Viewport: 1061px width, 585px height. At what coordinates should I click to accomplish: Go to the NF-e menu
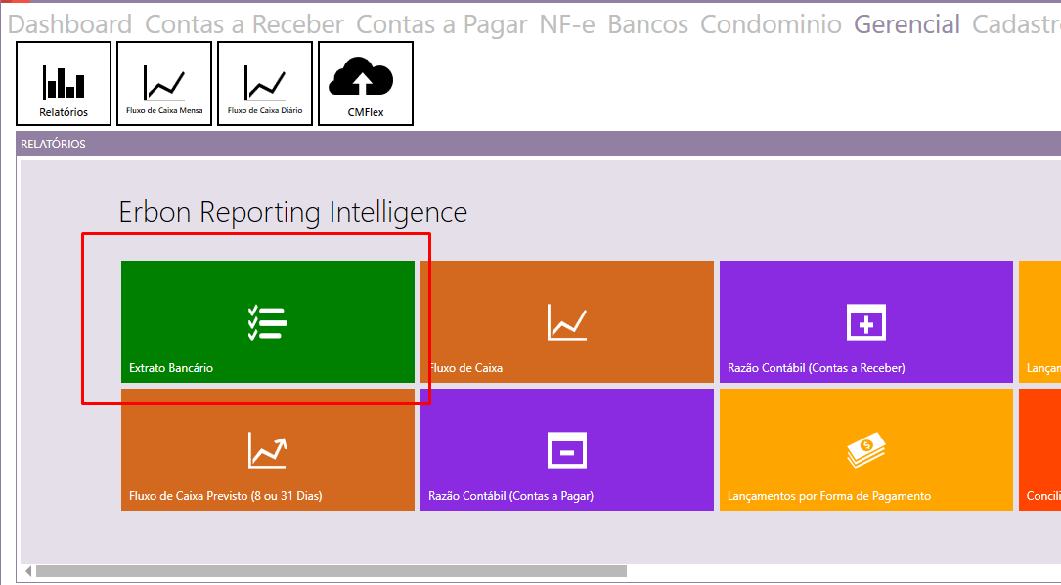coord(567,24)
